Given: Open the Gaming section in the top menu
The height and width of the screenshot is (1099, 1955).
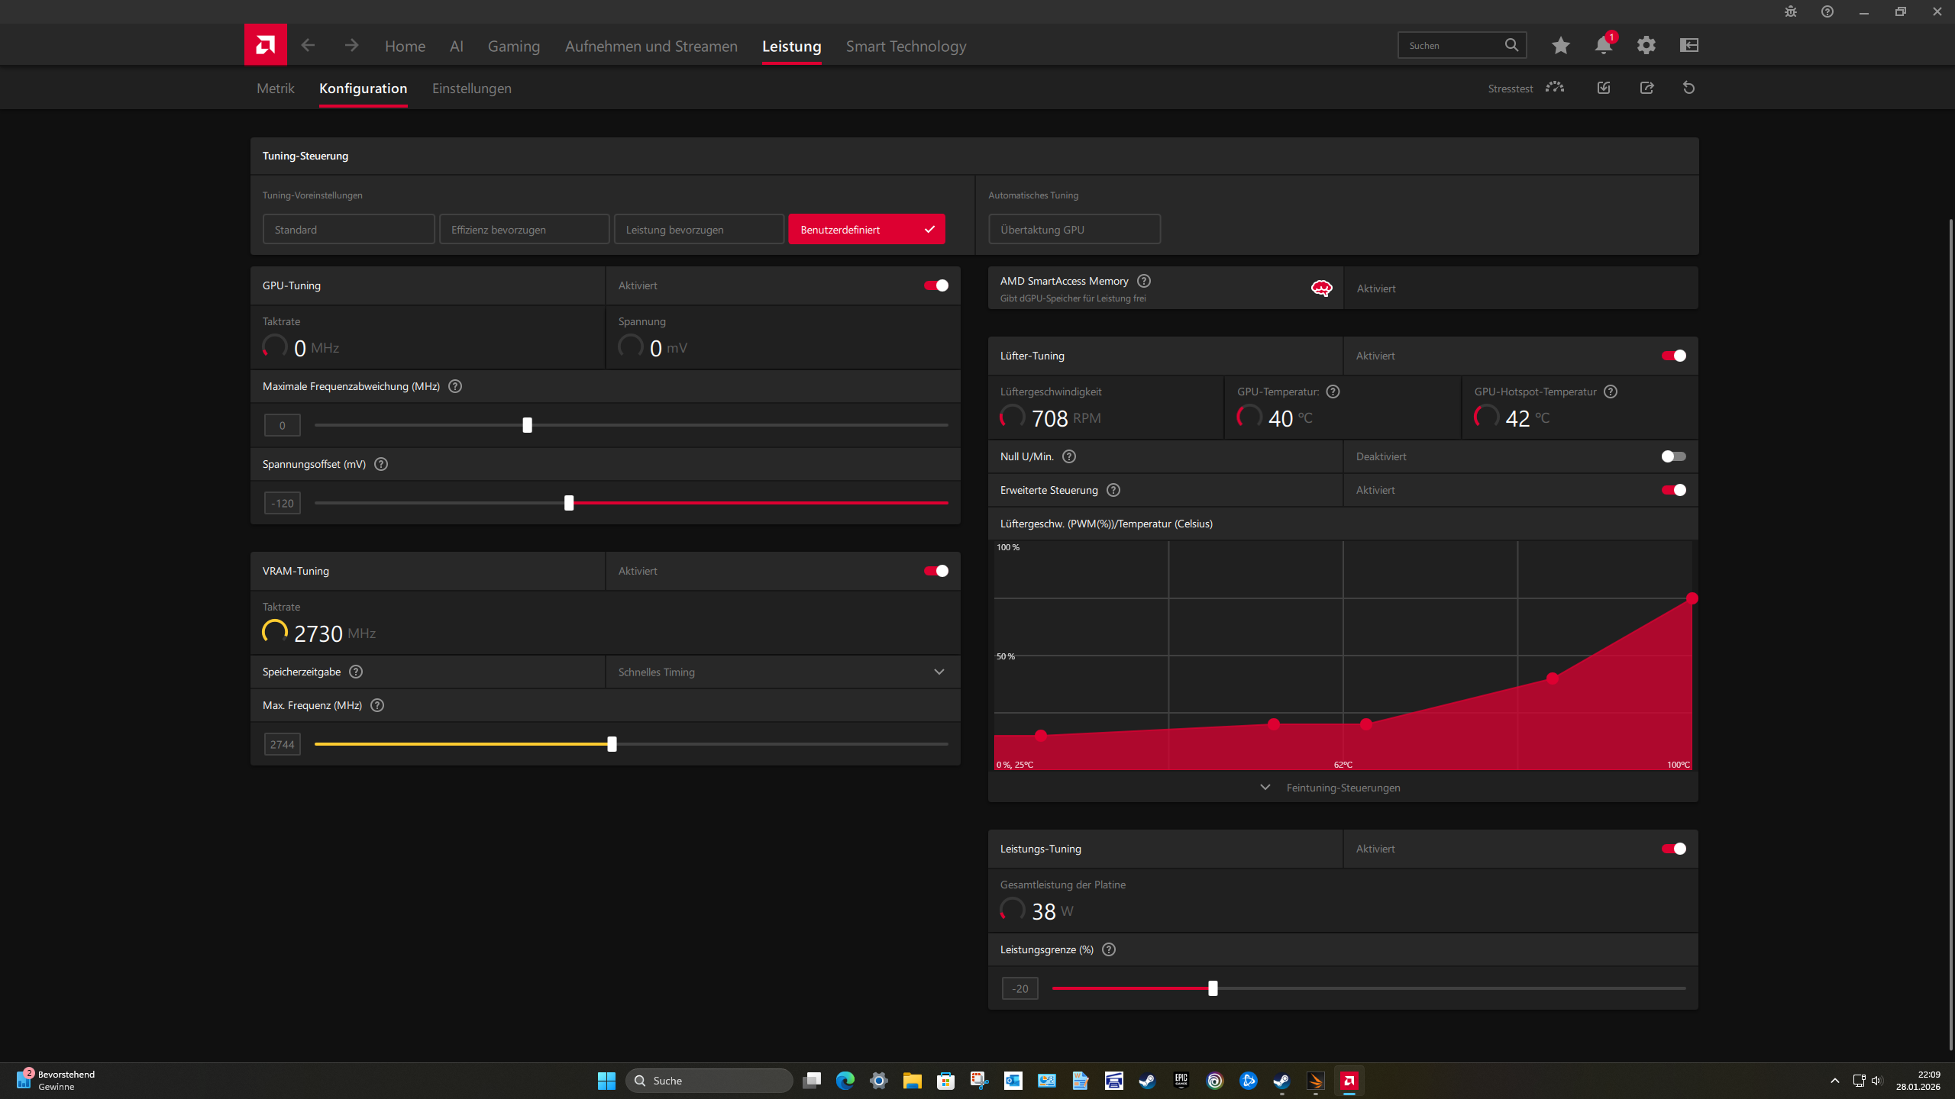Looking at the screenshot, I should coord(513,46).
